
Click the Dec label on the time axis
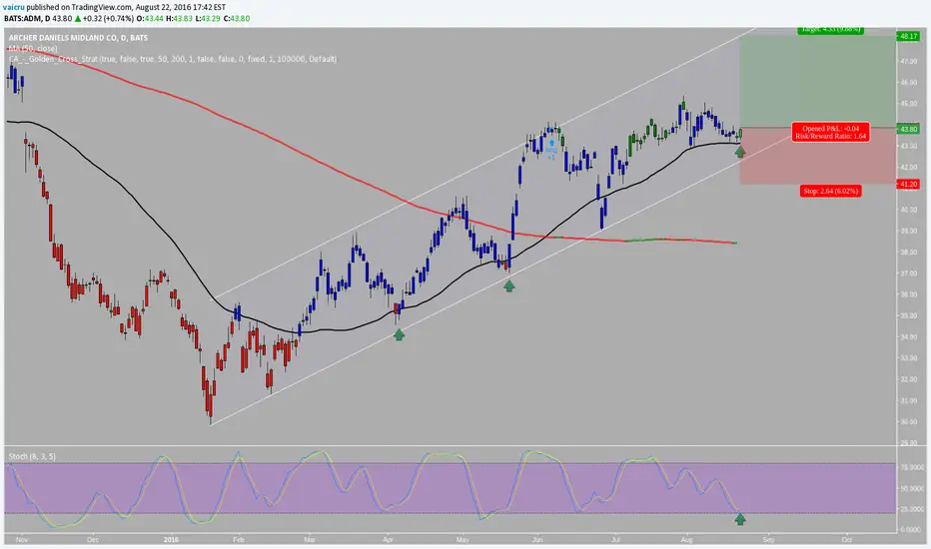point(93,540)
